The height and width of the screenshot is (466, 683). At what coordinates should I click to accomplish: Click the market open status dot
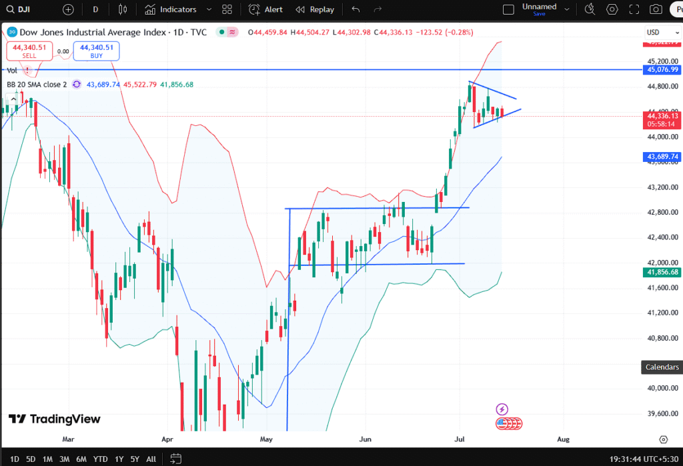[222, 32]
